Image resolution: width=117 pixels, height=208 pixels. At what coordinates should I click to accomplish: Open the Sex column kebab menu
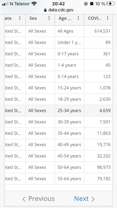click(x=49, y=18)
